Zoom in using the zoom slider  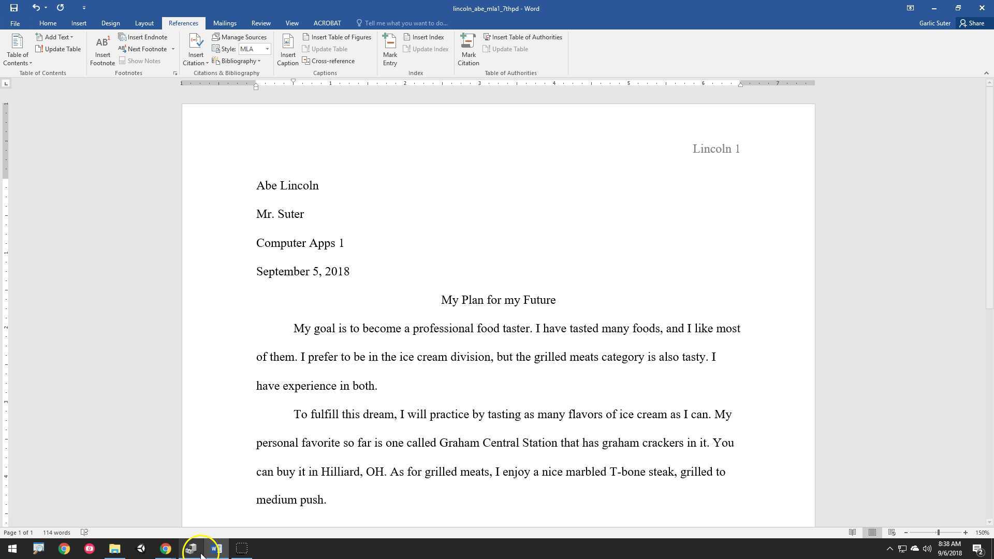coord(965,532)
